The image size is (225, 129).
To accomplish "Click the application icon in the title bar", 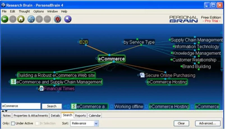I will tap(3, 5).
